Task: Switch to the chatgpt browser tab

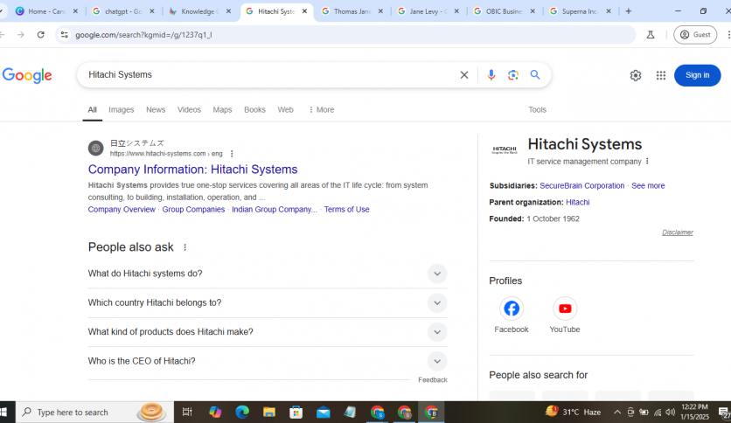Action: (x=122, y=11)
